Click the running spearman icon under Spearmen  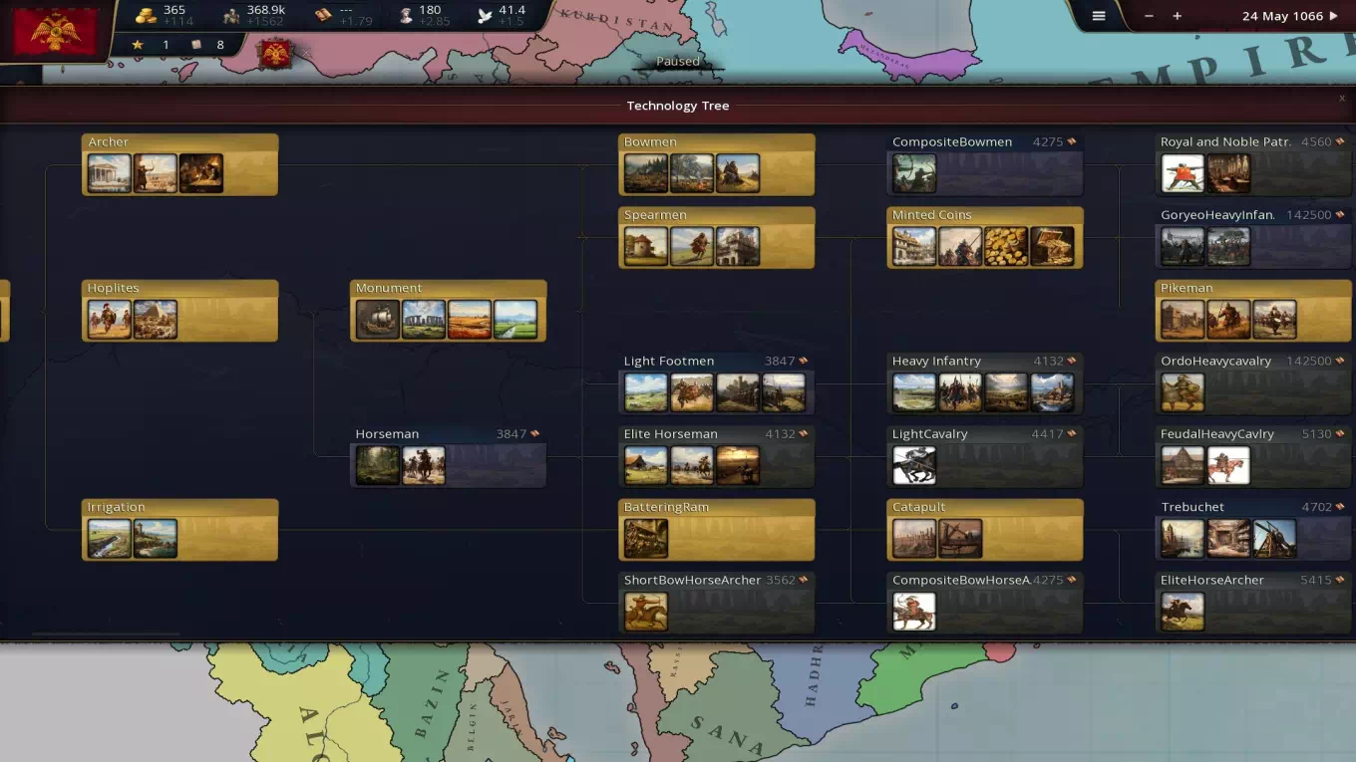(692, 246)
